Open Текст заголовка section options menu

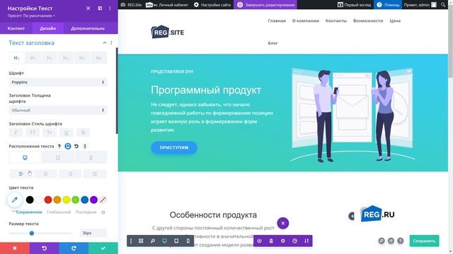coord(112,42)
